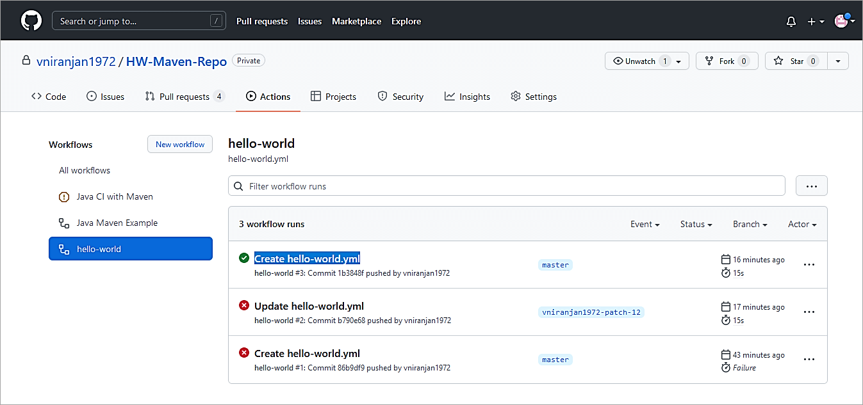863x405 pixels.
Task: Select Java CI with Maven workflow
Action: tap(115, 196)
